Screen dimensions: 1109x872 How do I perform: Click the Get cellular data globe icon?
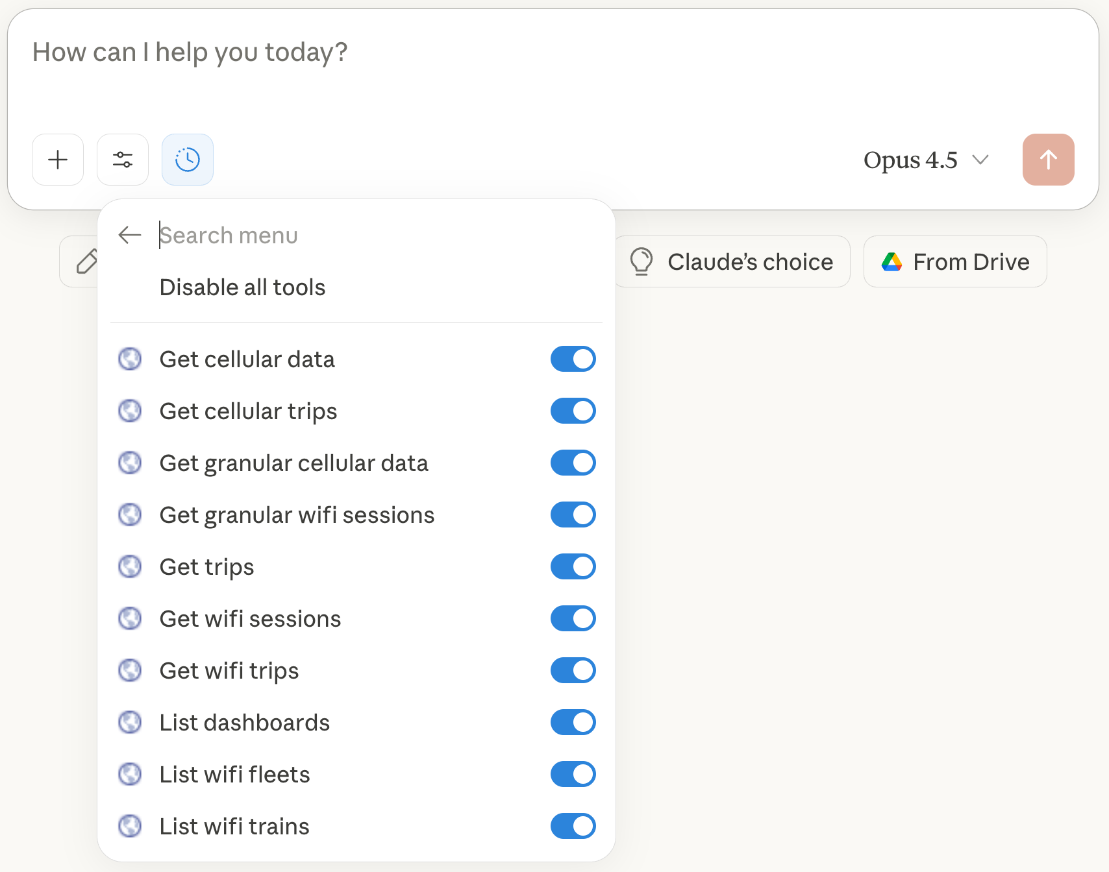(130, 359)
